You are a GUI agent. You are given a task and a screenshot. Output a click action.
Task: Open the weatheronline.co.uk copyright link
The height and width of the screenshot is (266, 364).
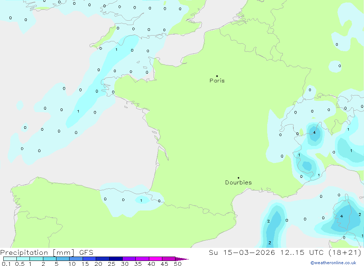point(333,263)
